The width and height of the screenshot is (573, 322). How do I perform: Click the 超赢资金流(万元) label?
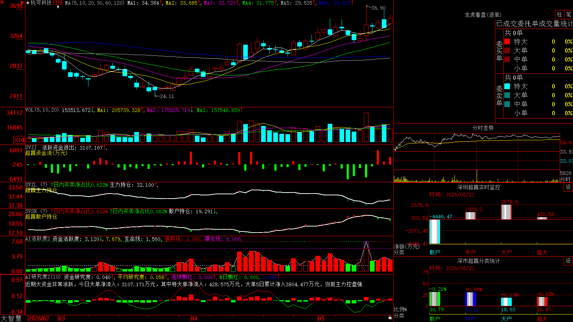[x=46, y=153]
